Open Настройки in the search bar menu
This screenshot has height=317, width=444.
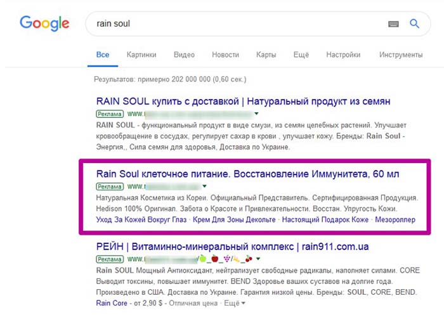click(343, 55)
